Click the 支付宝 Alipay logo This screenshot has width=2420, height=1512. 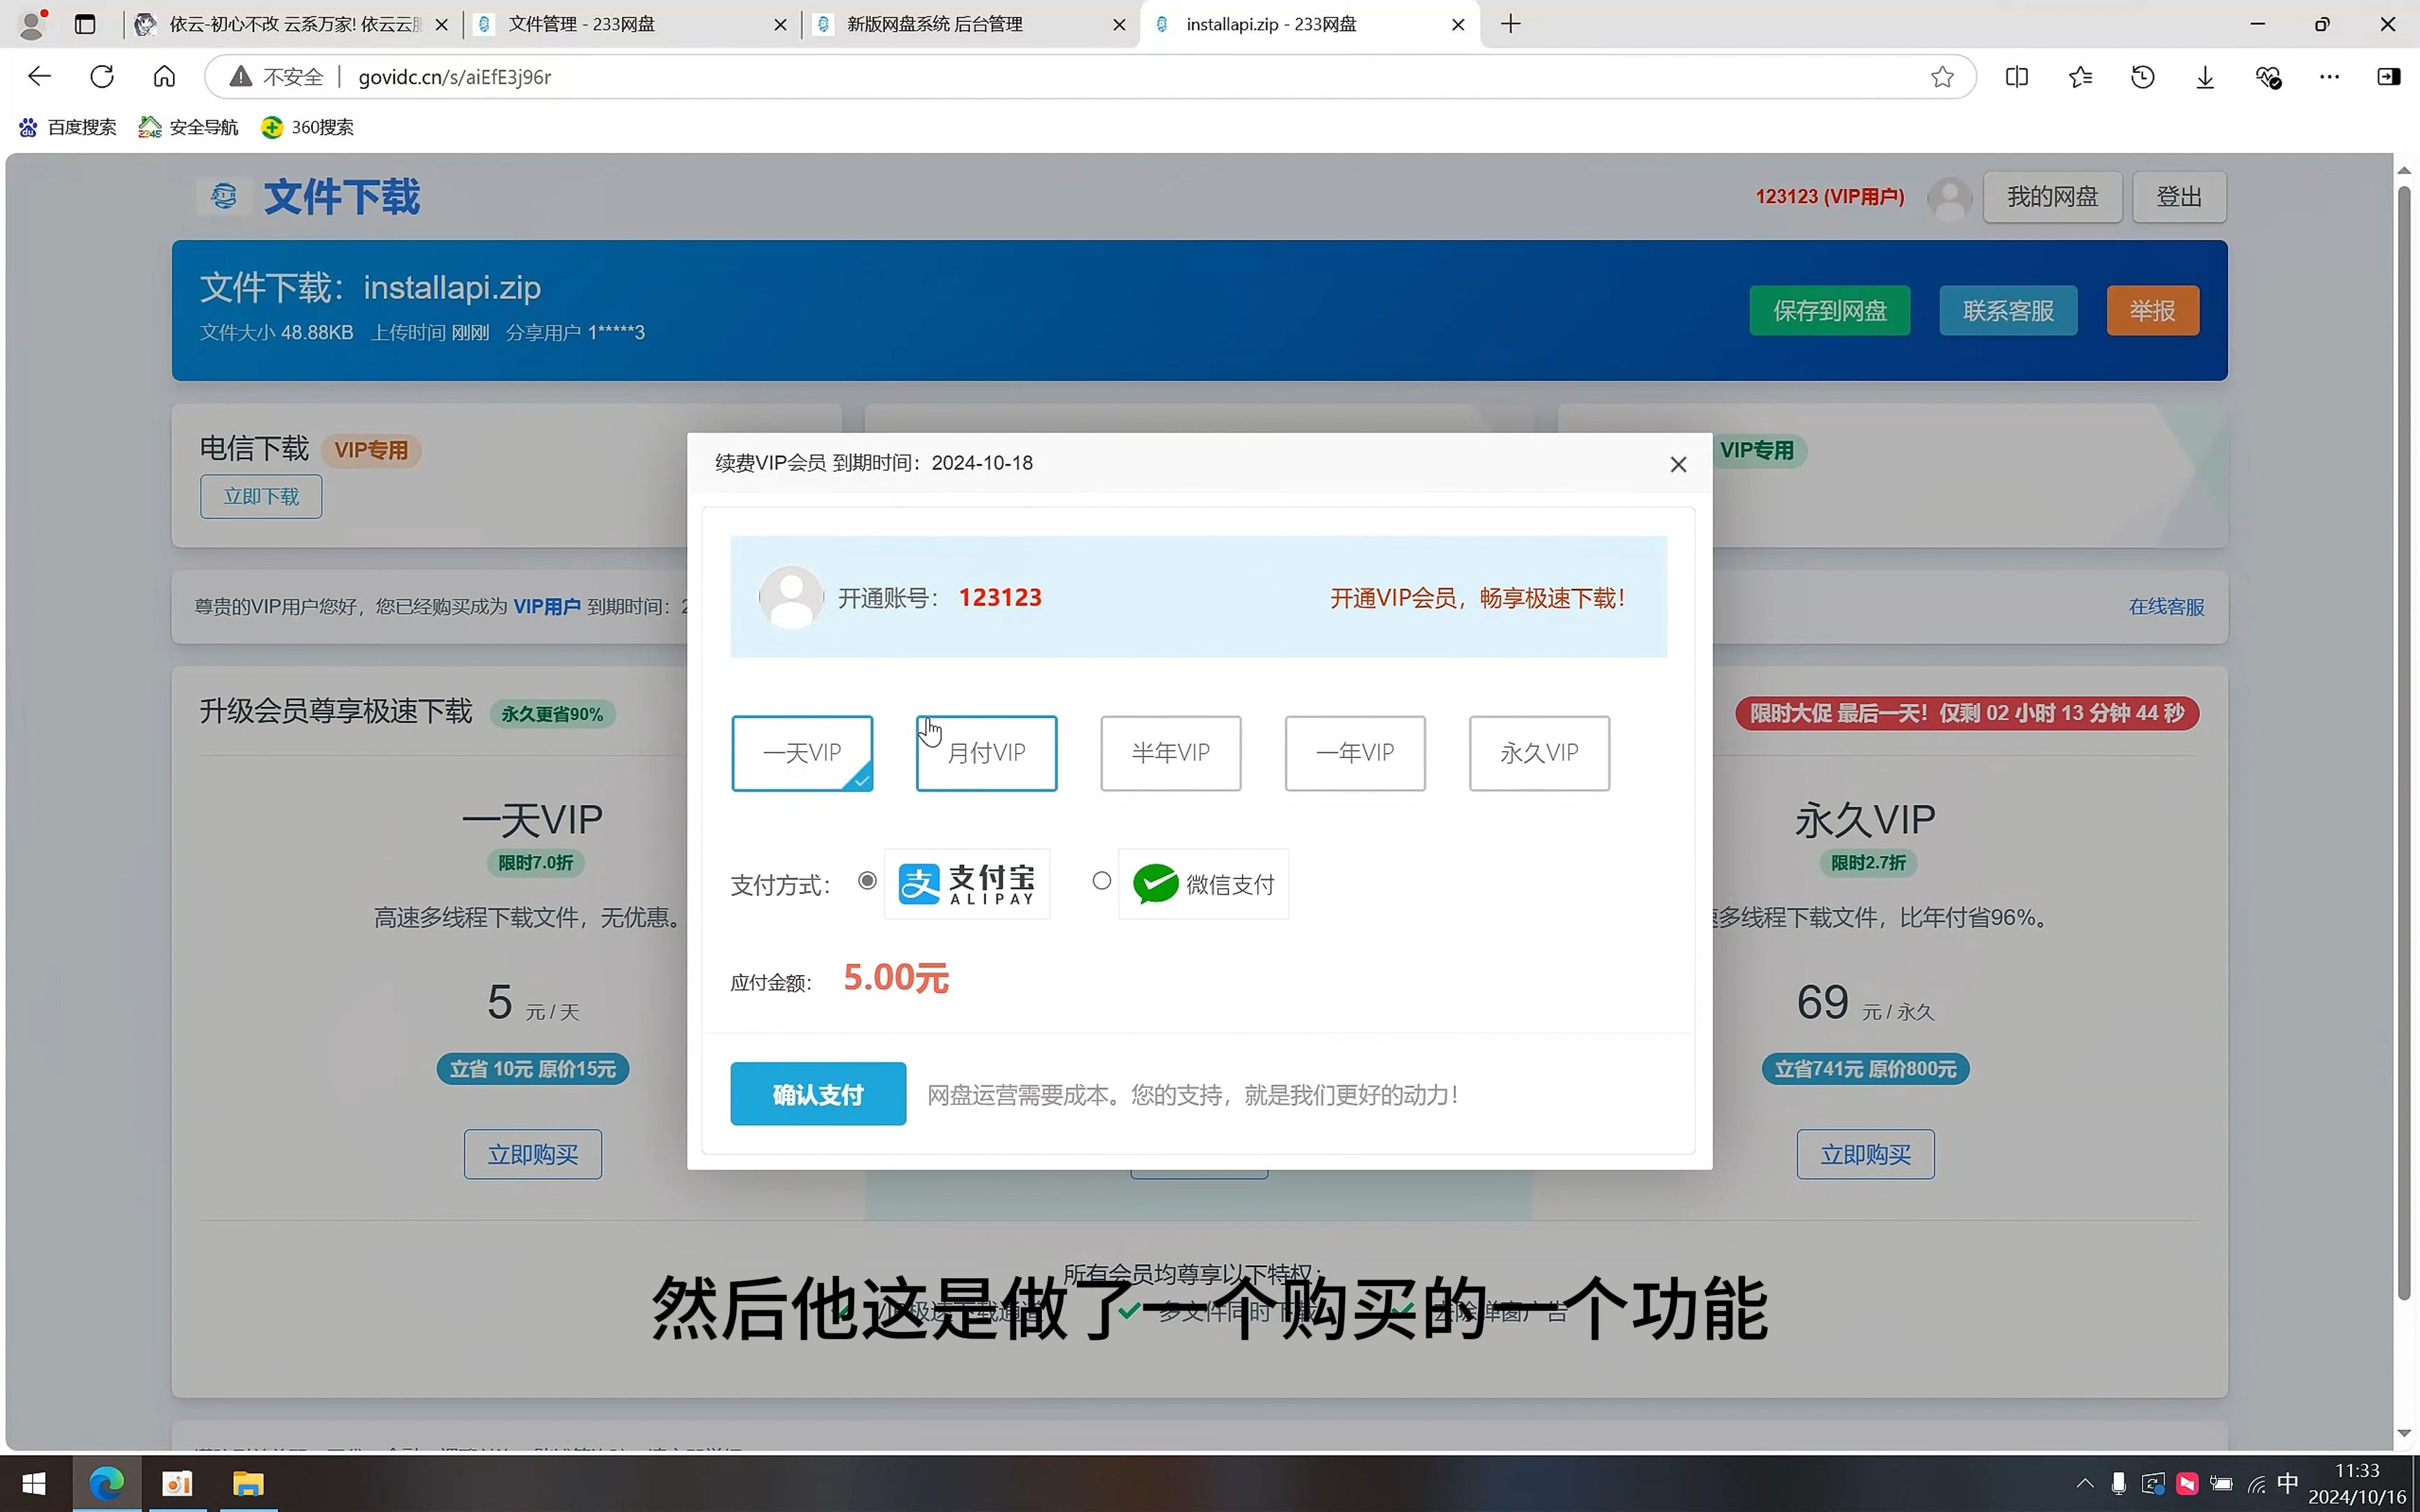click(967, 884)
